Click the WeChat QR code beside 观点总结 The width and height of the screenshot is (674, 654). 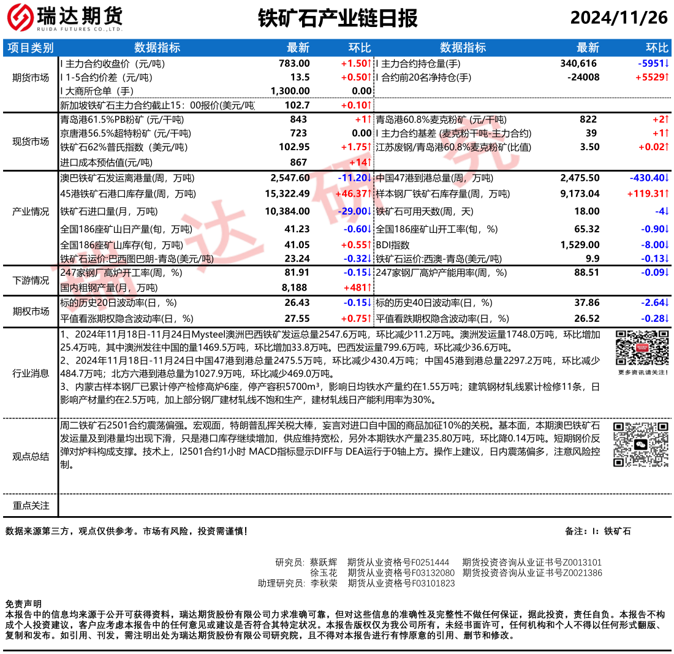pyautogui.click(x=640, y=444)
